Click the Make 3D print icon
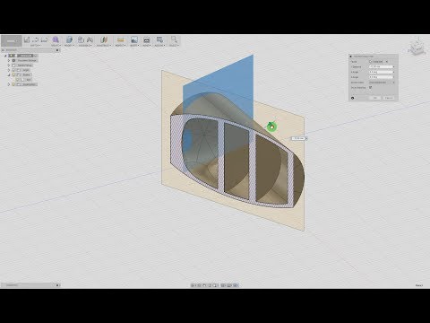430x323 pixels. (x=147, y=39)
